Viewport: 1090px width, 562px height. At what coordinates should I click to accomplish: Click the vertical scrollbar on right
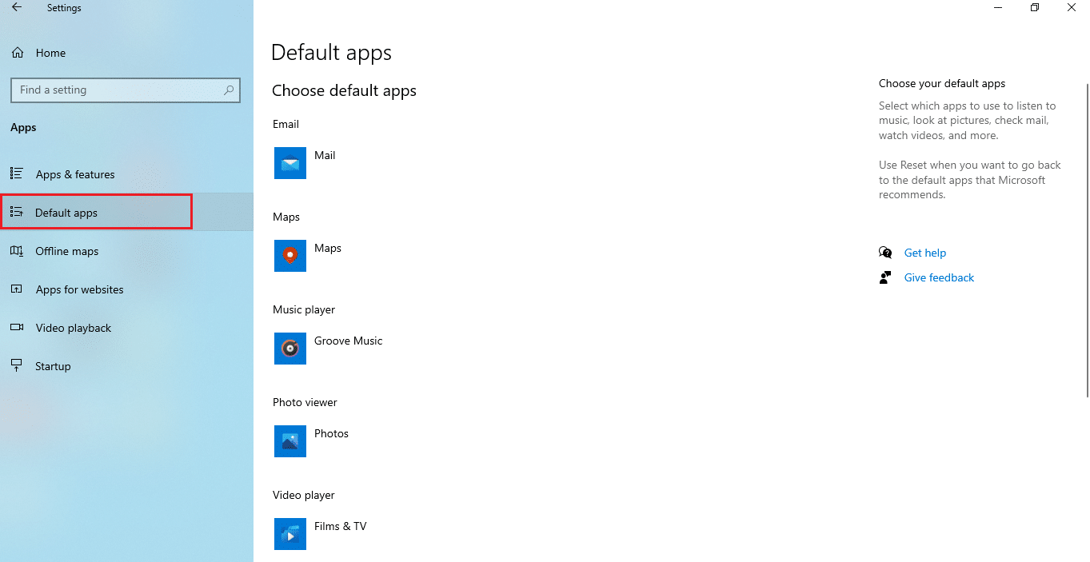[1087, 240]
